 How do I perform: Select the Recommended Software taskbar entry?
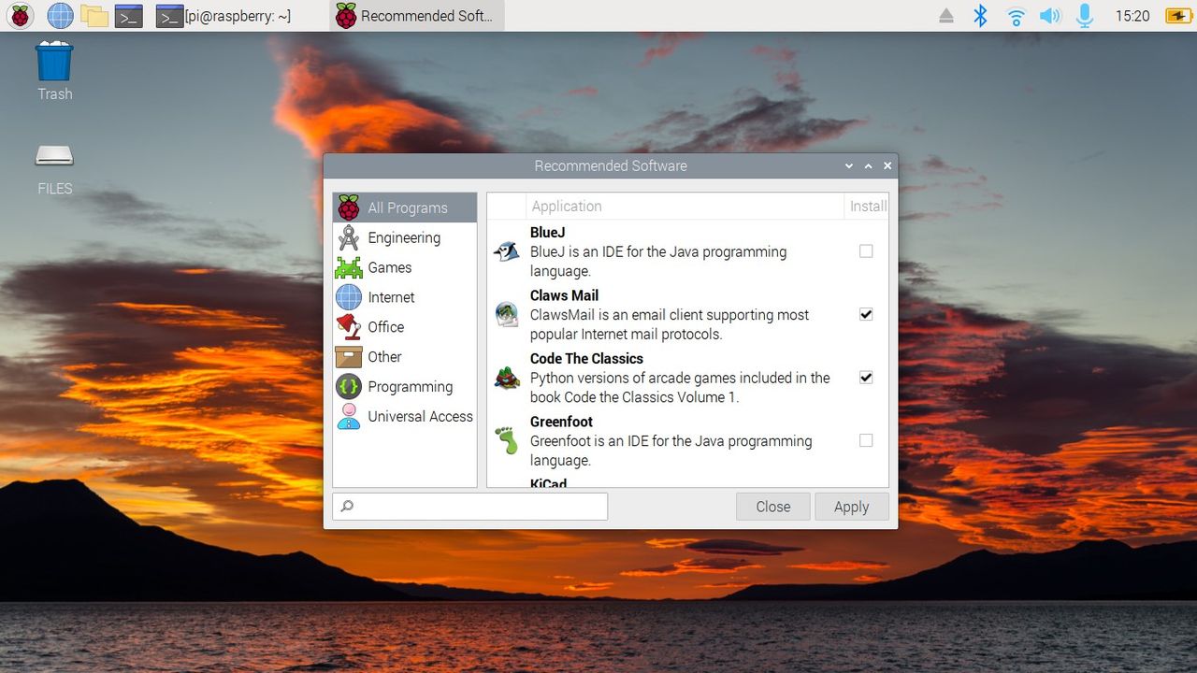point(415,16)
